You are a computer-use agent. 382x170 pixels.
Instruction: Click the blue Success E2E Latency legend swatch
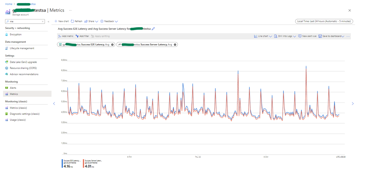[63, 164]
